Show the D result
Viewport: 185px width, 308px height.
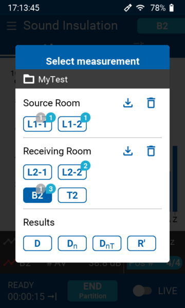[x=38, y=243]
